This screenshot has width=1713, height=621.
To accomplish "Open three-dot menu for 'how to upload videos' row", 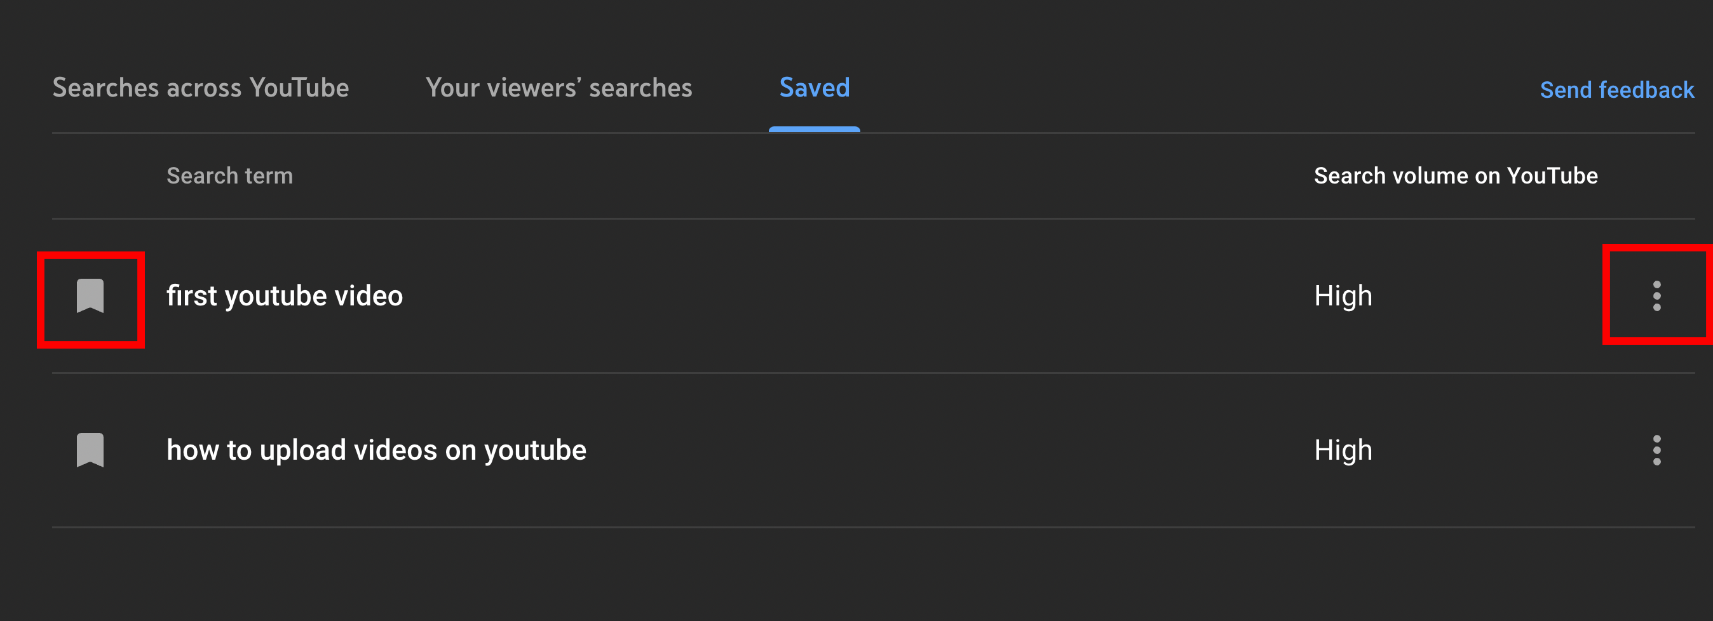I will point(1656,450).
